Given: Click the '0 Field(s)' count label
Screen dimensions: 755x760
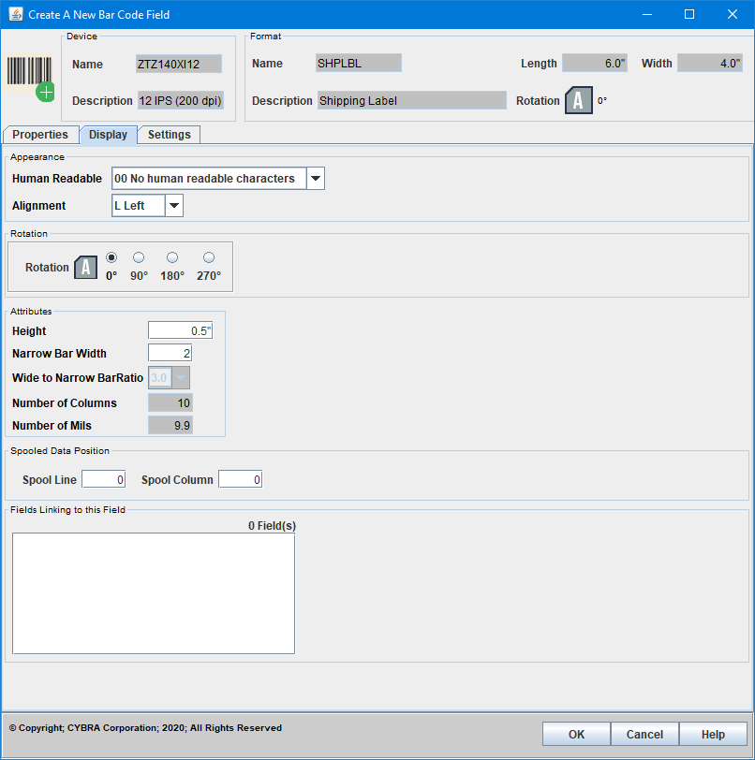Looking at the screenshot, I should click(x=273, y=525).
